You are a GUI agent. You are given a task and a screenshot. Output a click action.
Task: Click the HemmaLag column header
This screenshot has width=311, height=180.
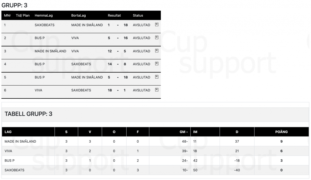(x=44, y=15)
